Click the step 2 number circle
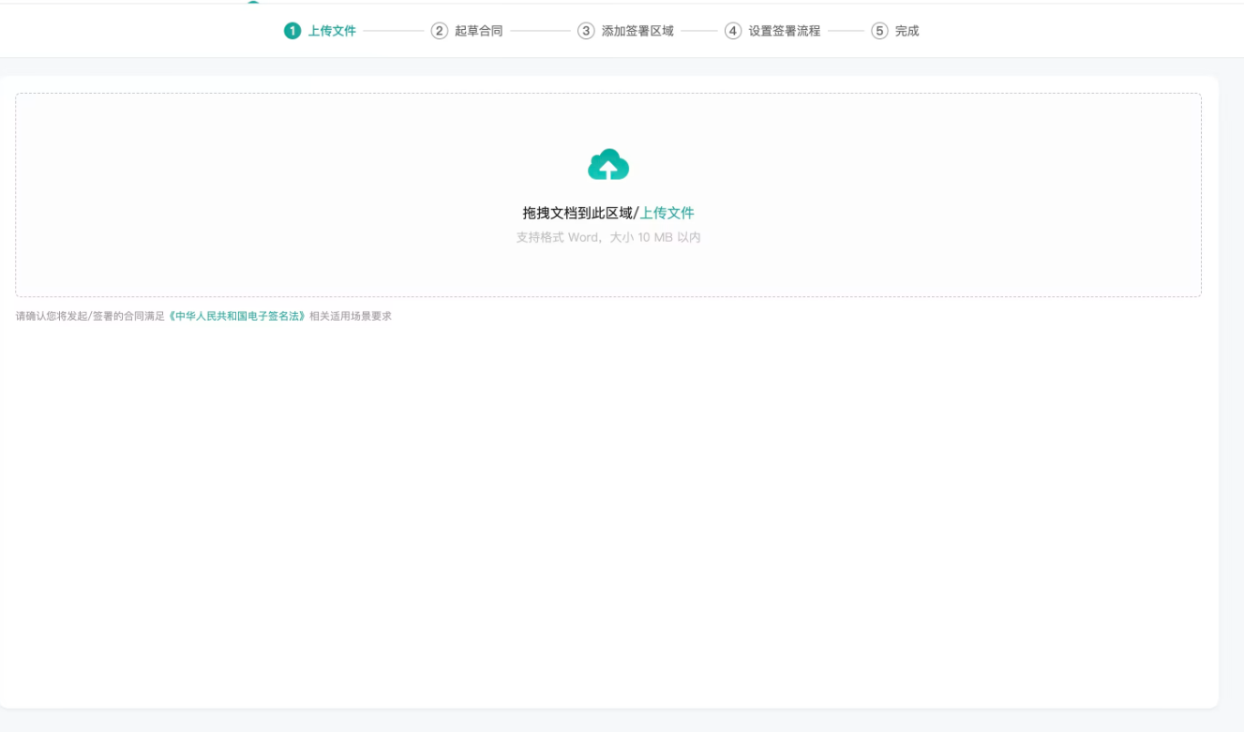The height and width of the screenshot is (732, 1244). (440, 31)
